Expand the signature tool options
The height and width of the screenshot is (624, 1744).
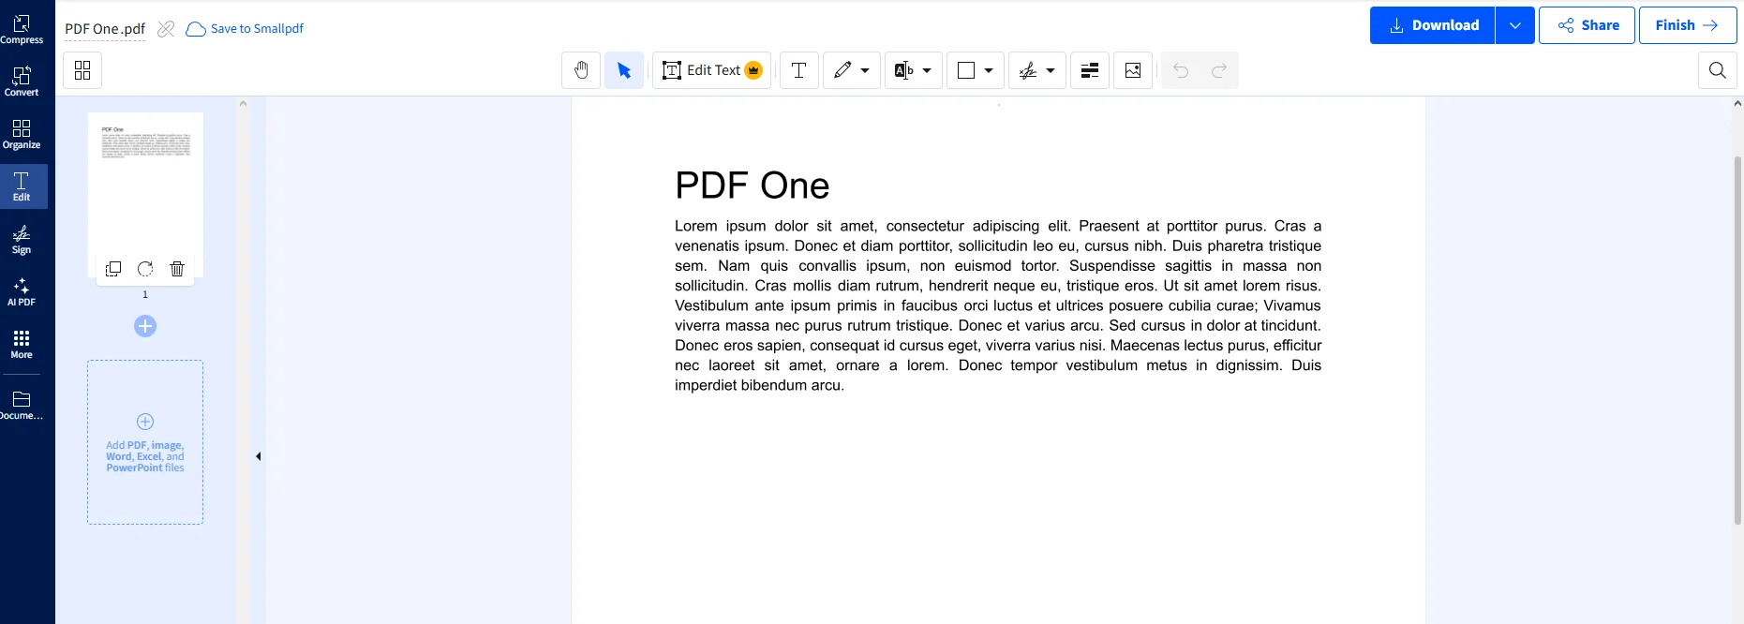(x=1051, y=70)
